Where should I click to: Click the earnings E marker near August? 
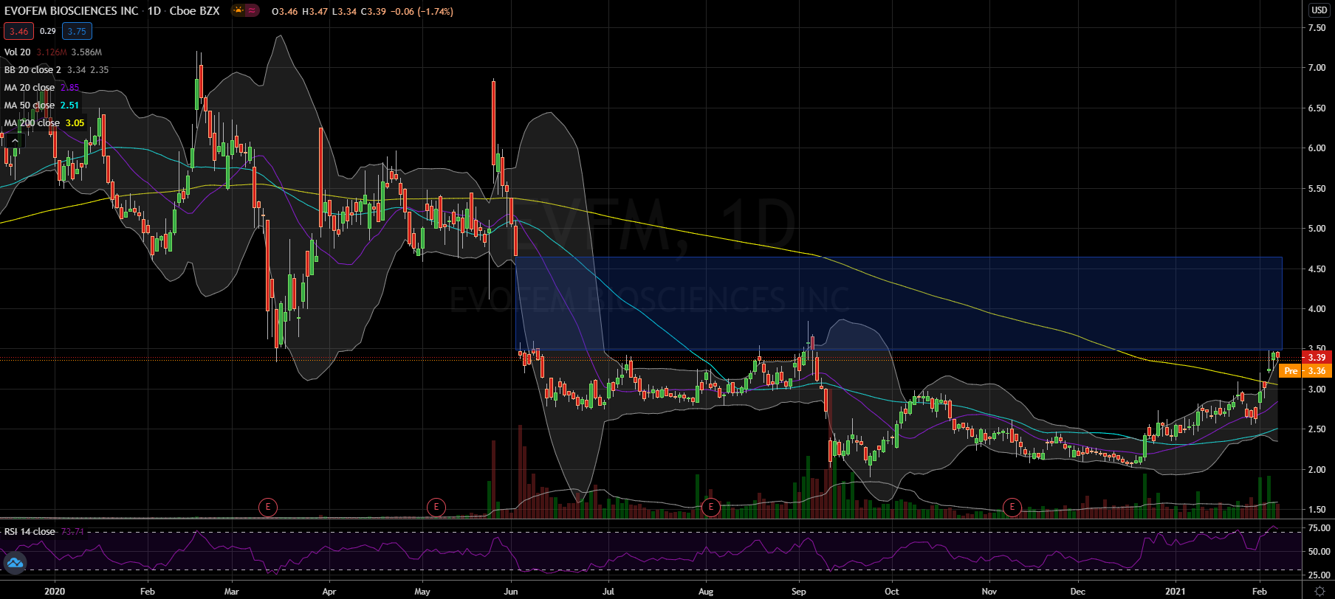click(710, 507)
